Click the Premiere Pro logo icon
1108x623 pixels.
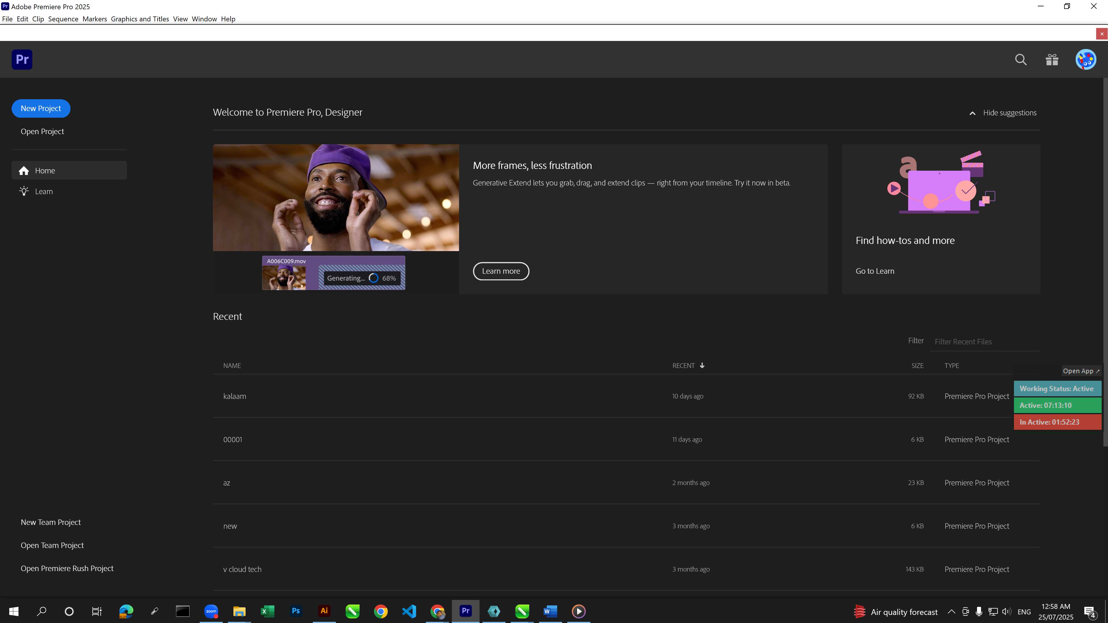point(22,59)
